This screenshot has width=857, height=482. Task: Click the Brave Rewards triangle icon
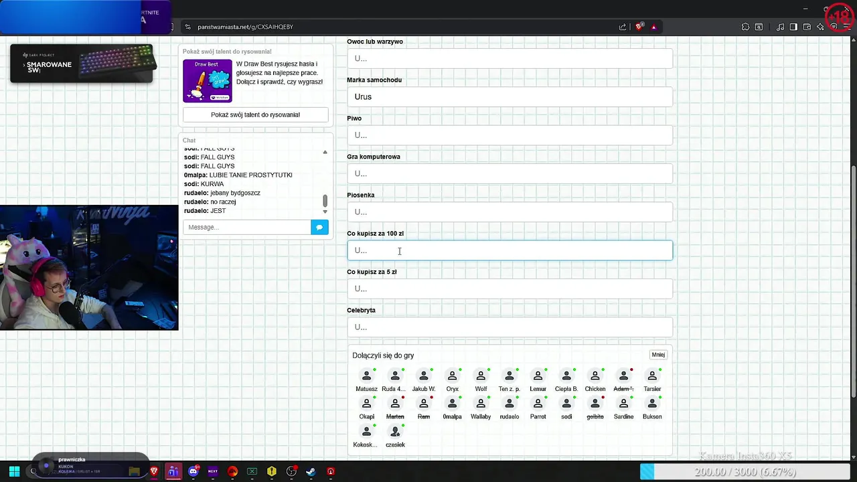pyautogui.click(x=653, y=27)
